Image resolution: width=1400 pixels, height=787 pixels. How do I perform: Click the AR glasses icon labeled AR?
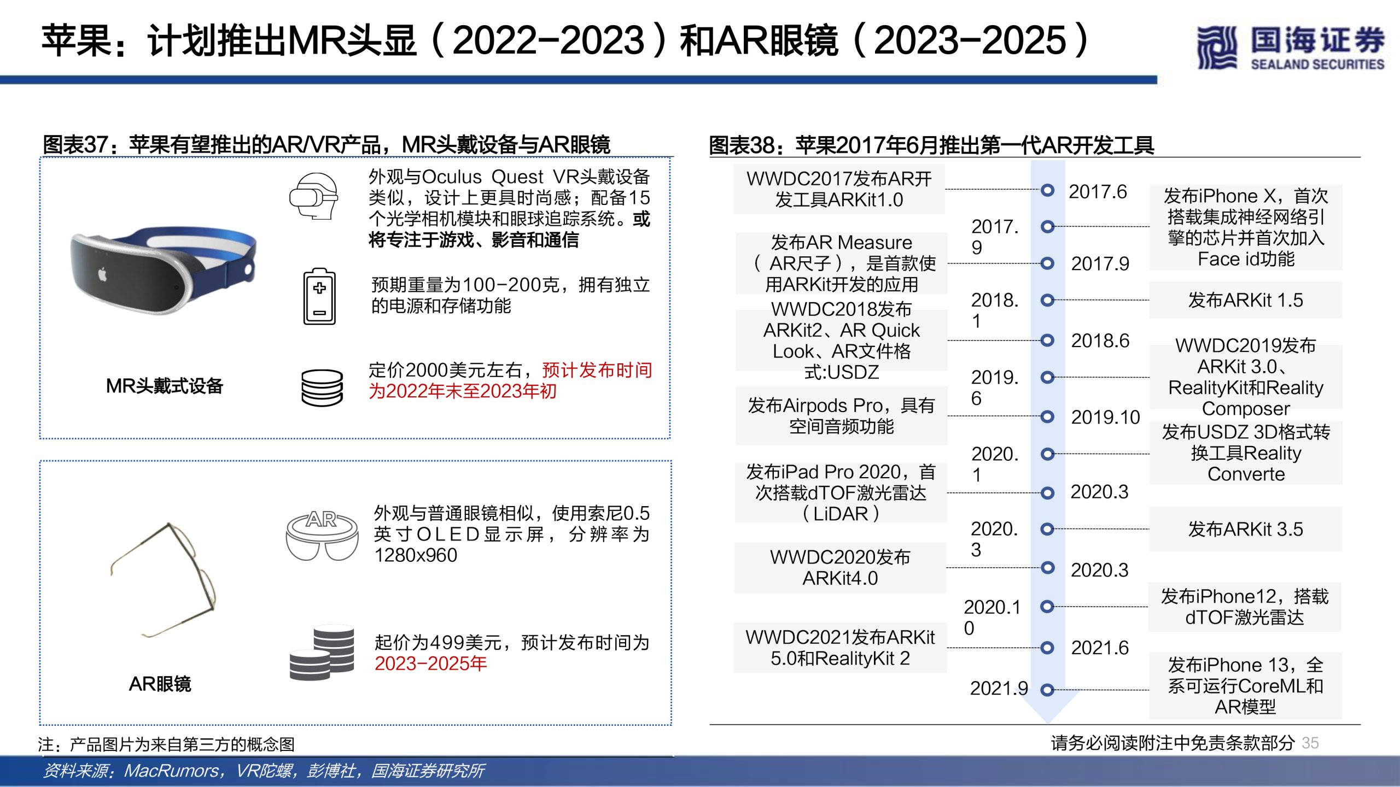click(322, 536)
